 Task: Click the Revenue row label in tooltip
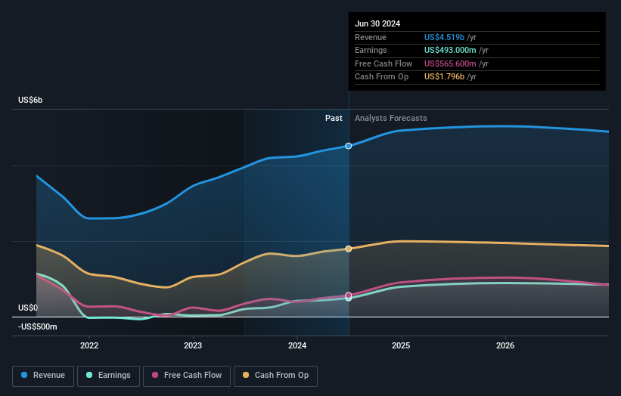pos(371,37)
